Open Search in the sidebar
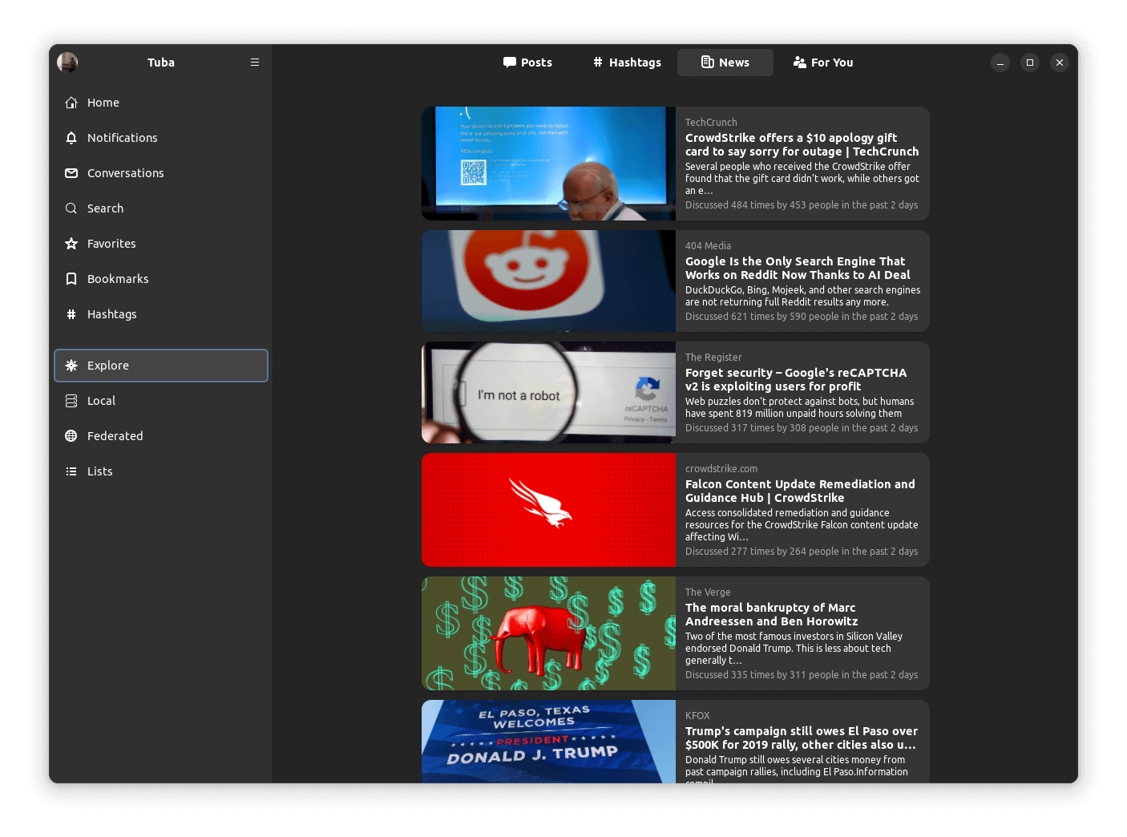The width and height of the screenshot is (1127, 837). [x=105, y=208]
